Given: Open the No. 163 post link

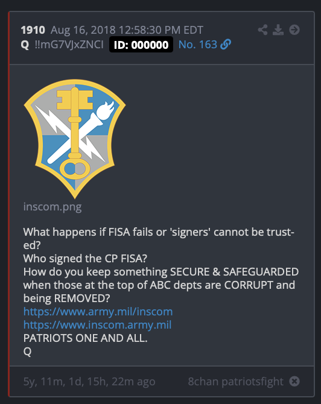Looking at the screenshot, I should click(x=198, y=45).
